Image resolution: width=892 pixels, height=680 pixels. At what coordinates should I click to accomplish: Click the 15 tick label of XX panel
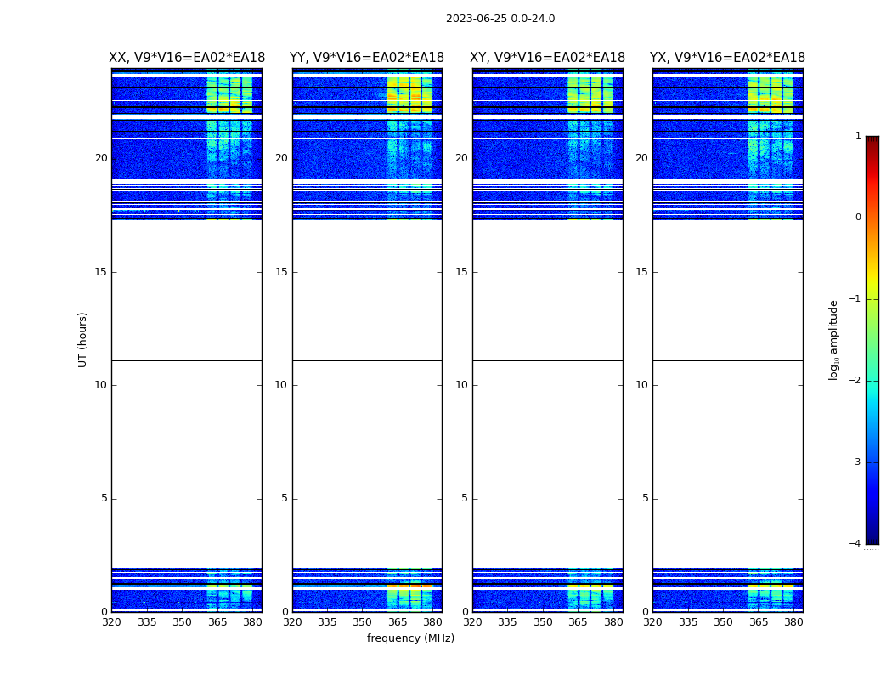pyautogui.click(x=101, y=272)
